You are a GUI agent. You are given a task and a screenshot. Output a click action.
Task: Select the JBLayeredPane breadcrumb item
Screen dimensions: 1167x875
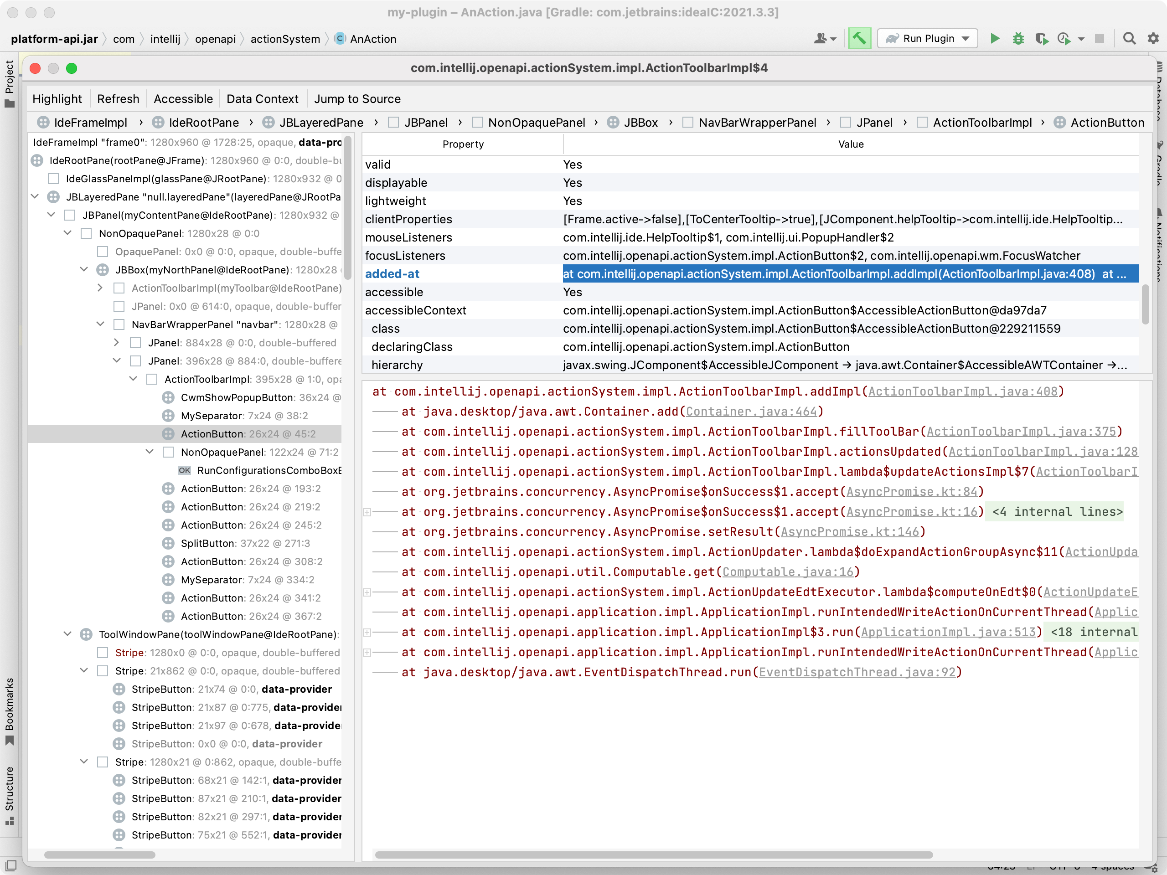click(x=321, y=122)
